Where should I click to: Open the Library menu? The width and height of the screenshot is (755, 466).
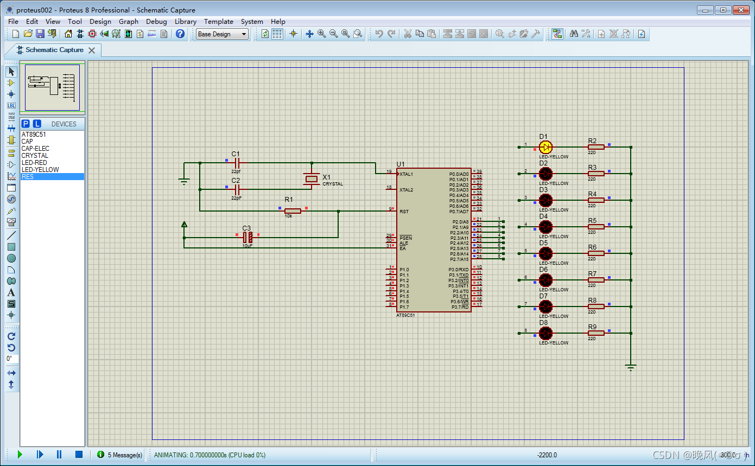point(185,22)
